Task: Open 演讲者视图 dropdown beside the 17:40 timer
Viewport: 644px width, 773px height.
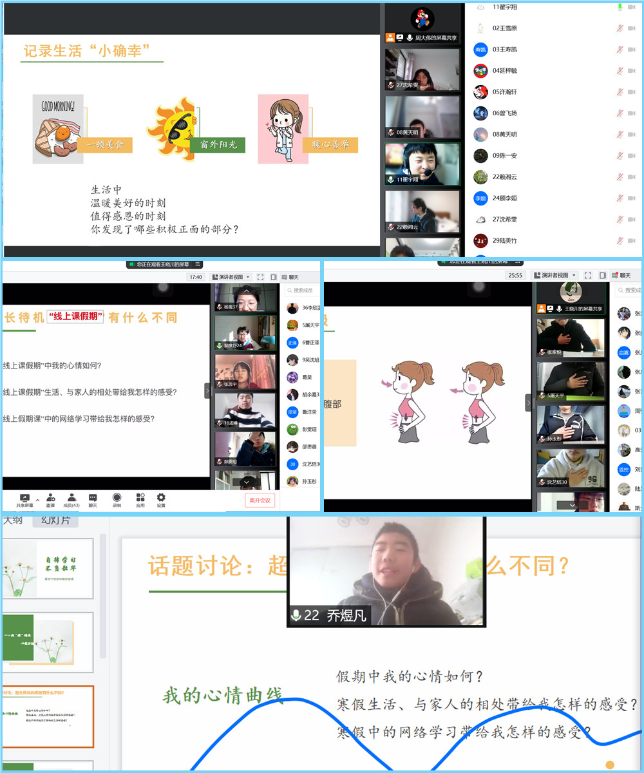Action: (x=229, y=277)
